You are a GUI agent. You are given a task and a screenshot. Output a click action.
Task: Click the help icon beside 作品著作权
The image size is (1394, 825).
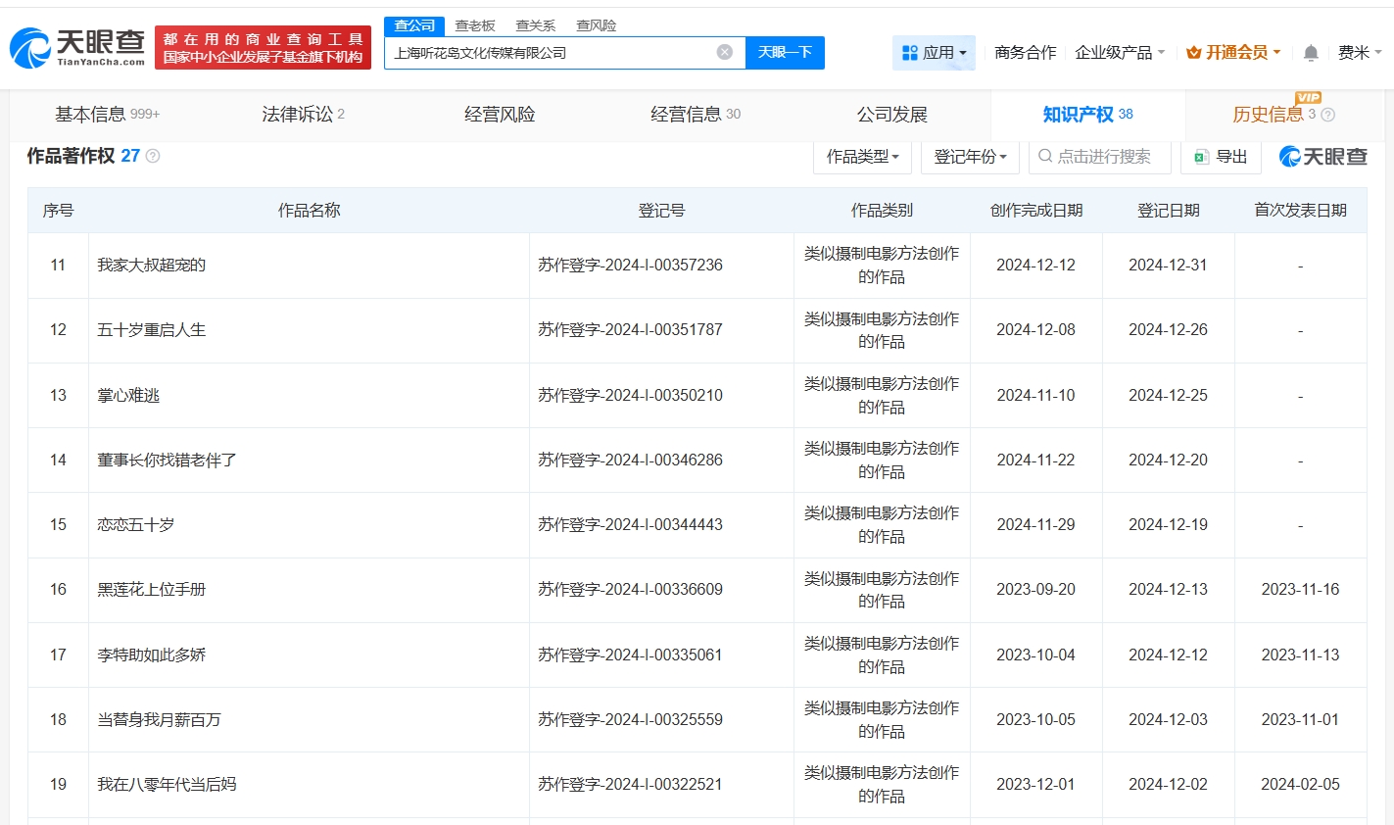(153, 157)
